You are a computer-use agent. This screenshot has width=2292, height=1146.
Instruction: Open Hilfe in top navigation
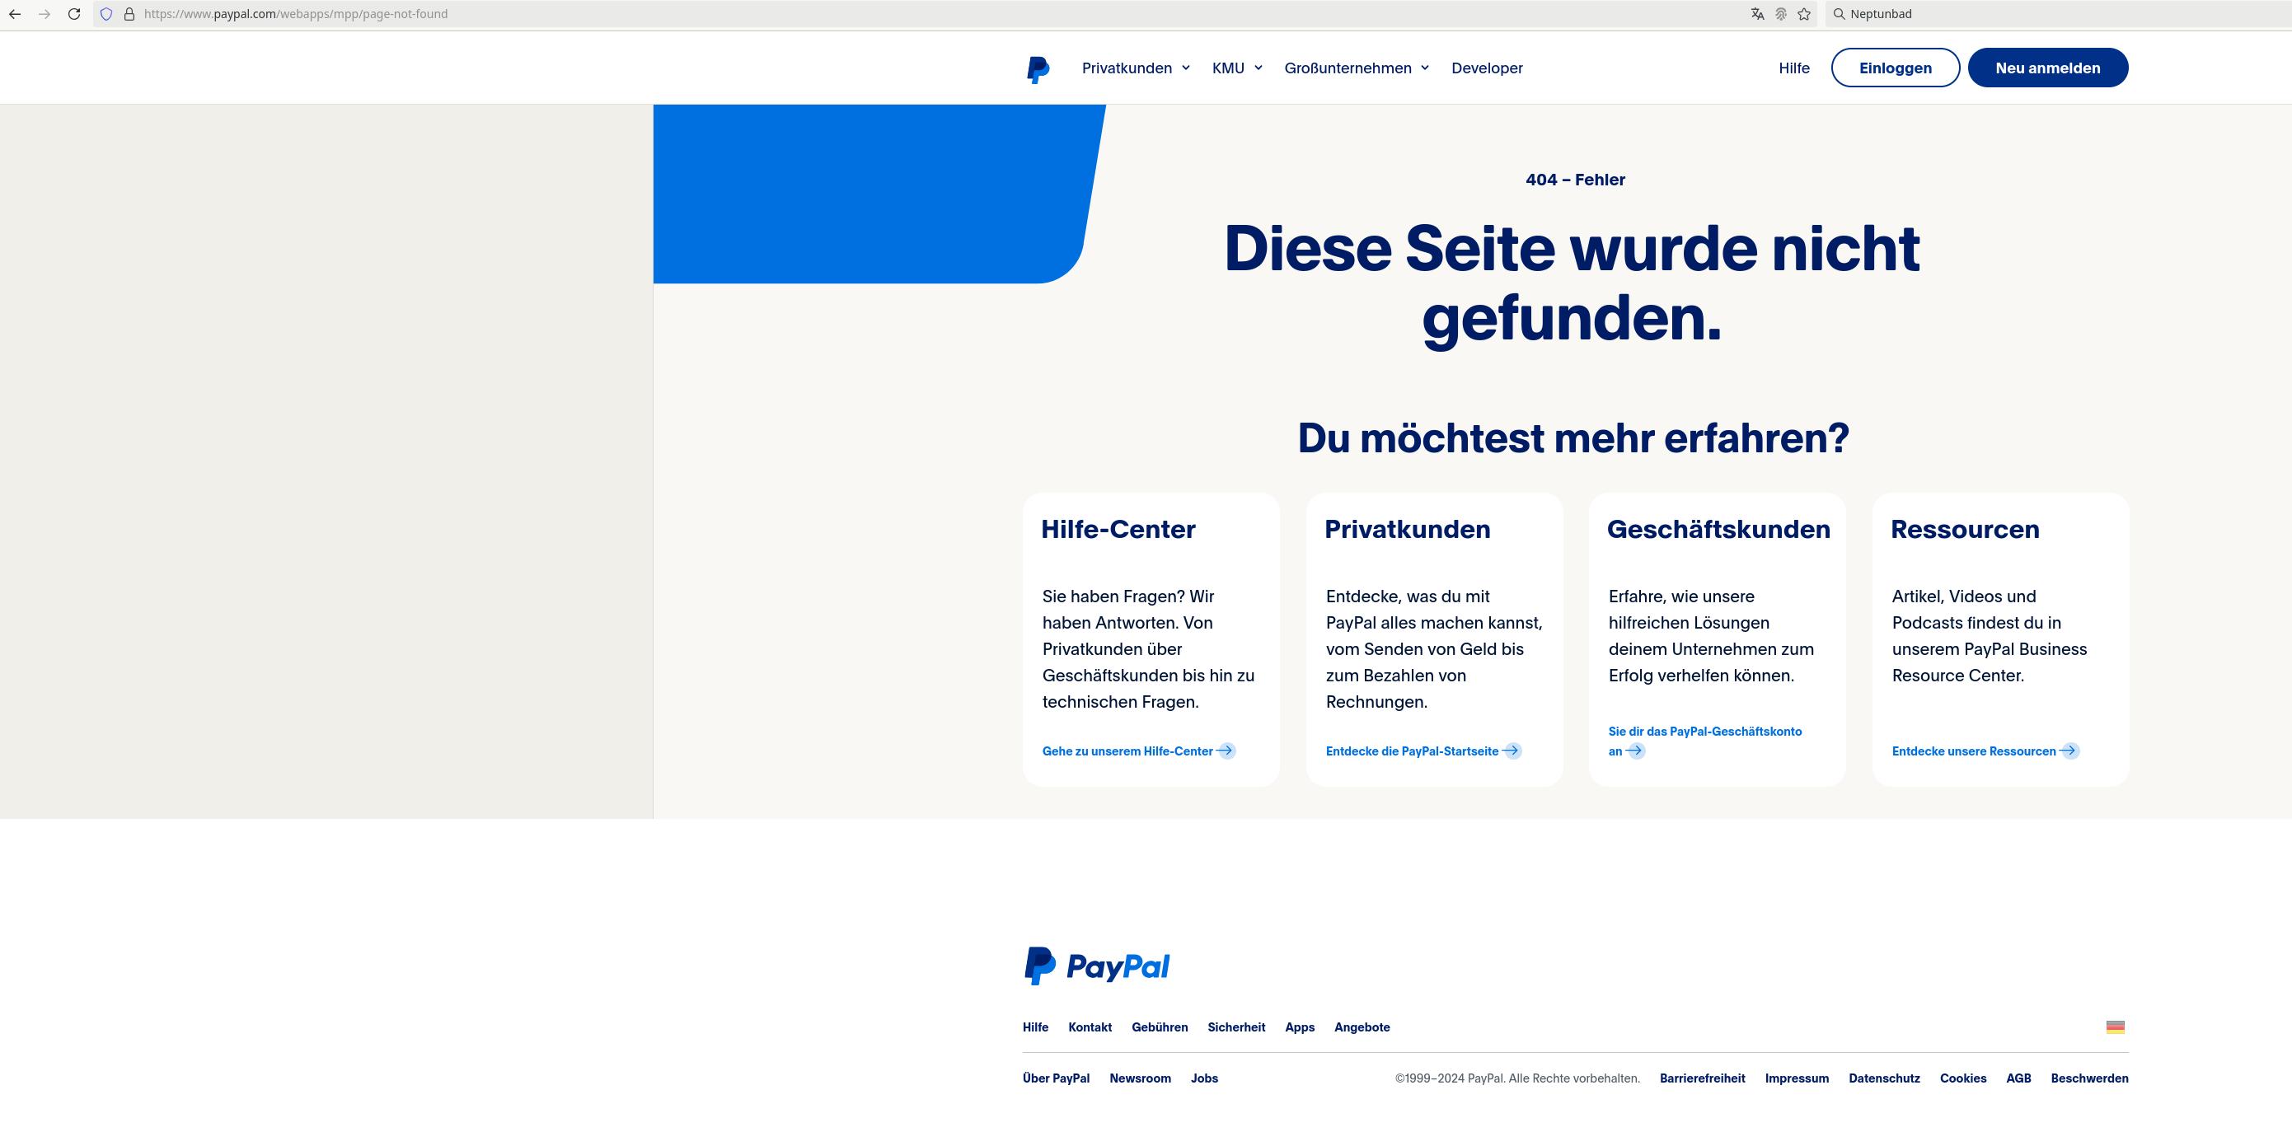coord(1793,68)
